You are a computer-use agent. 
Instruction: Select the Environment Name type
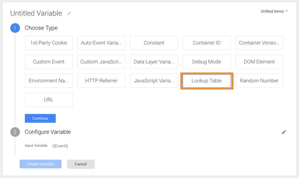tap(49, 81)
